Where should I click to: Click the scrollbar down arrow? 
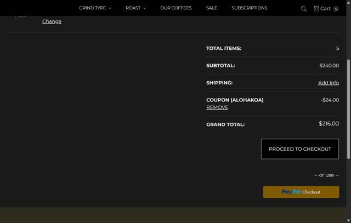[x=349, y=221]
